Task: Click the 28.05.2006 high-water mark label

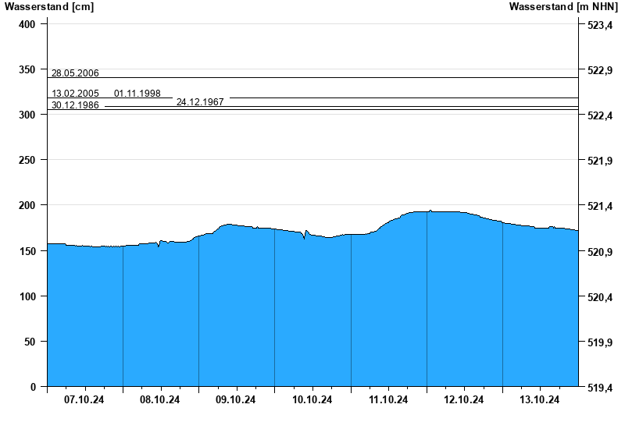Action: click(75, 73)
